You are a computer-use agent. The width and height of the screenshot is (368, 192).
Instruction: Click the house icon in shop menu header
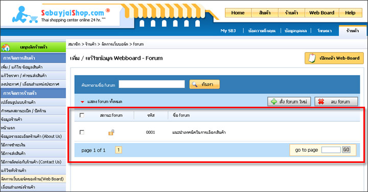tap(6, 47)
